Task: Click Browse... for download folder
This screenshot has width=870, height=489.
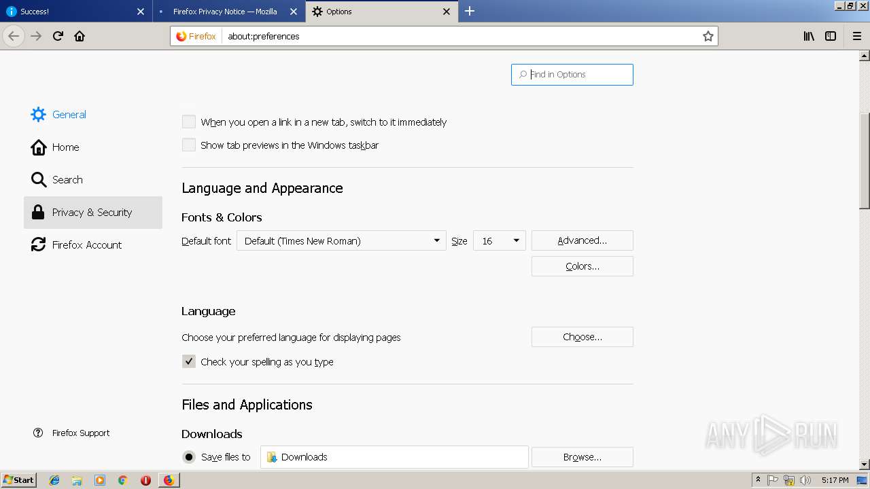Action: pyautogui.click(x=582, y=457)
